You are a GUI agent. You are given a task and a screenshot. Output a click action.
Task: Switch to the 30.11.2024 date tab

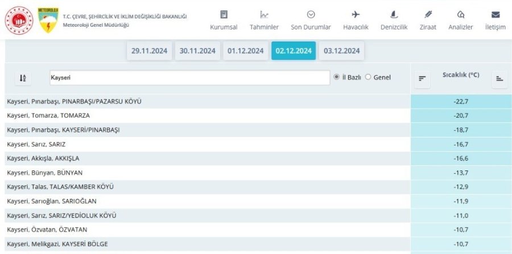click(x=197, y=51)
